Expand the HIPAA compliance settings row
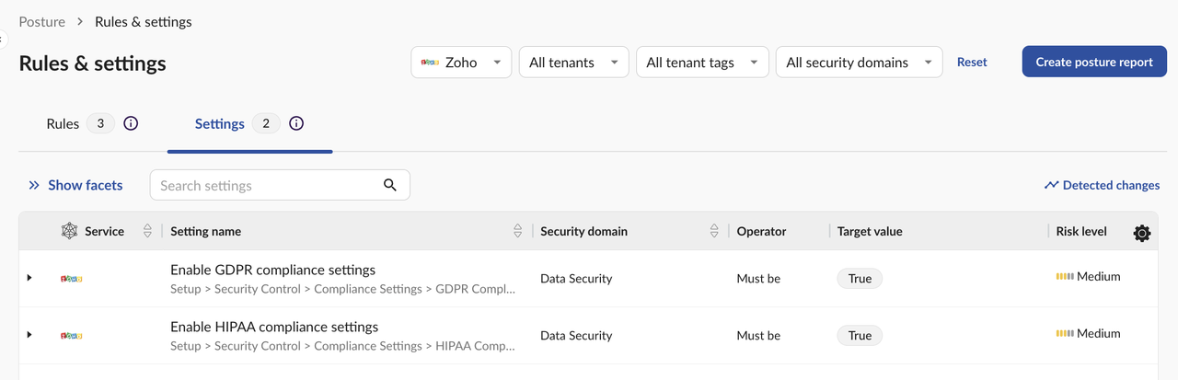This screenshot has width=1178, height=380. 29,335
